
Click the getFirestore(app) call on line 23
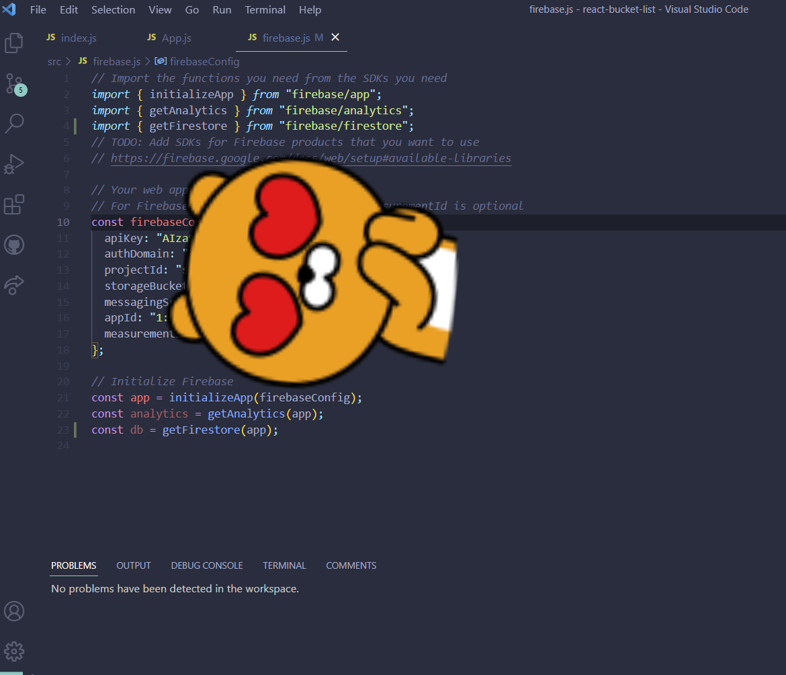click(217, 430)
